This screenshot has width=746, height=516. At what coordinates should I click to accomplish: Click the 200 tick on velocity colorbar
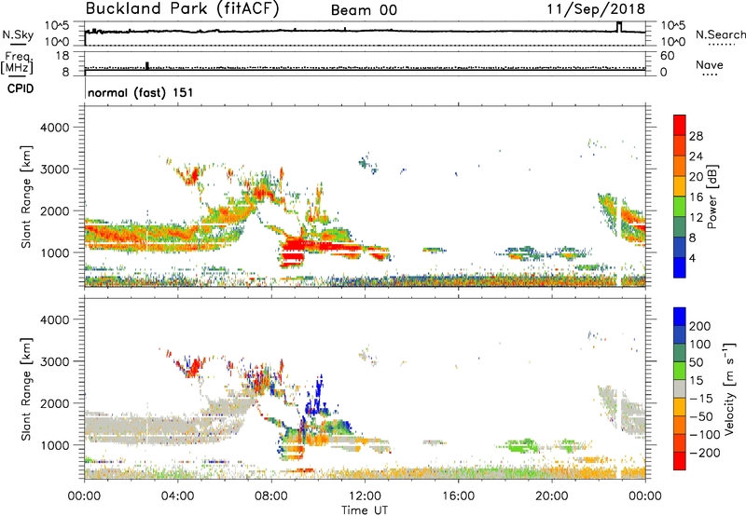tap(700, 326)
